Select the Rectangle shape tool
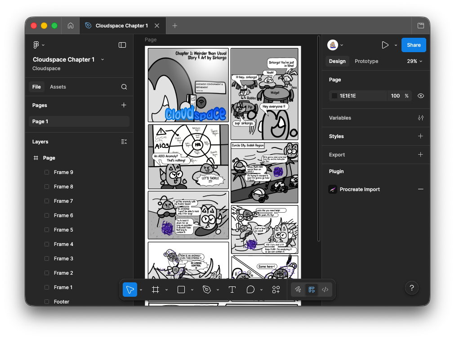The height and width of the screenshot is (339, 455). [181, 290]
